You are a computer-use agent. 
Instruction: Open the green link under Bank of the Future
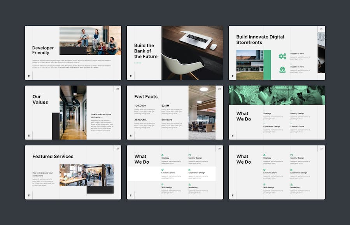(138, 63)
